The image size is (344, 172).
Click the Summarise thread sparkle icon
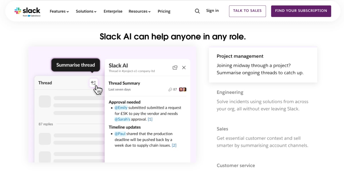[93, 83]
